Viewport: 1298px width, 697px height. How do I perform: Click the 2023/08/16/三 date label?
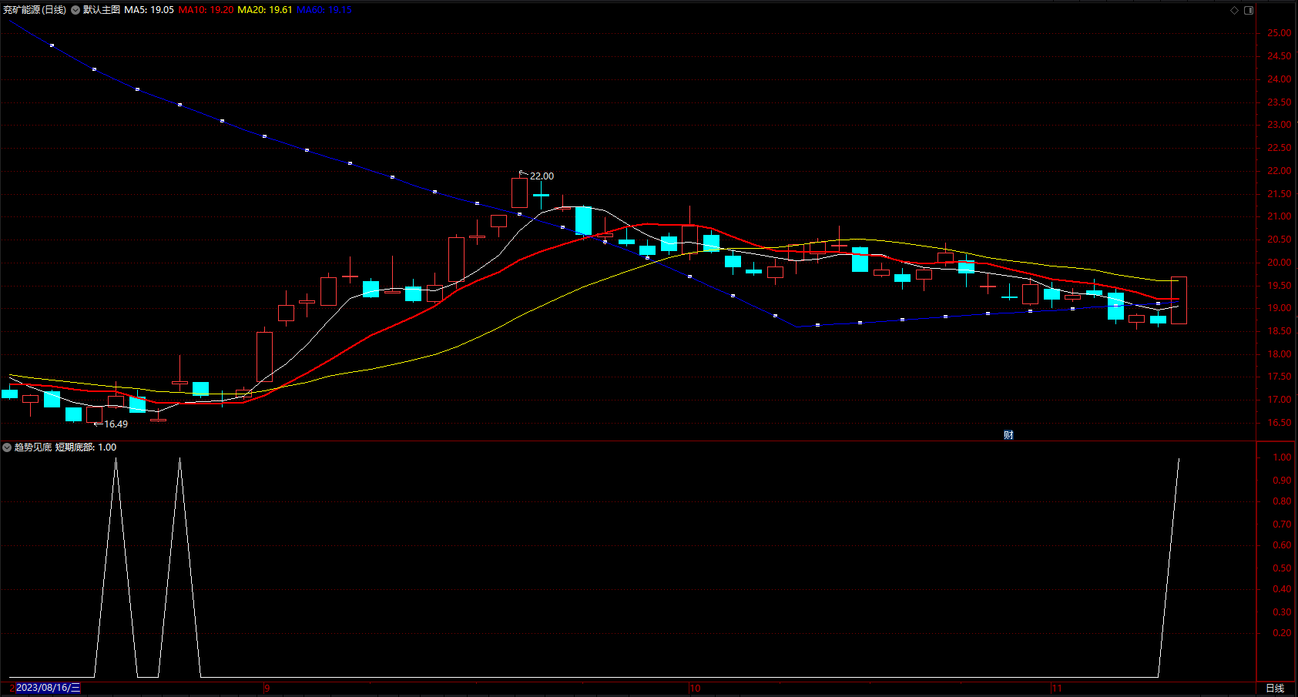[x=48, y=688]
